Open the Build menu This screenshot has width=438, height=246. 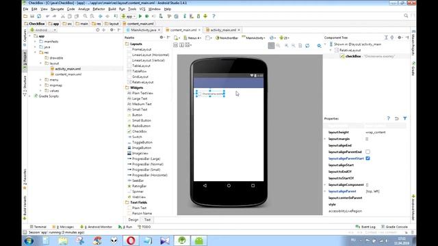pyautogui.click(x=112, y=9)
